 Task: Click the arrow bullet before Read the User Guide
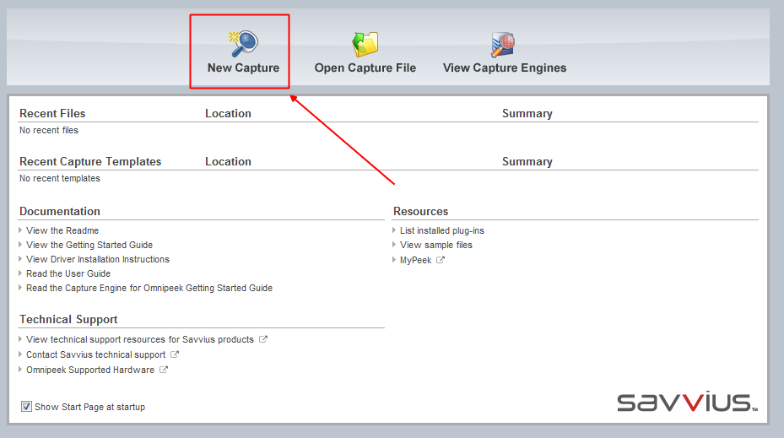coord(20,273)
